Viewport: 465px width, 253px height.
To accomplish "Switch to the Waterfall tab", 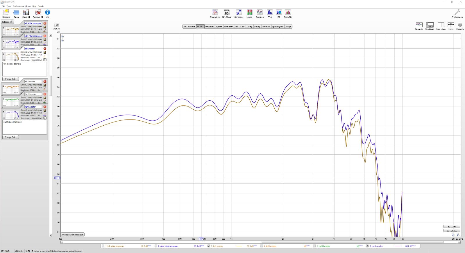I will tap(266, 26).
